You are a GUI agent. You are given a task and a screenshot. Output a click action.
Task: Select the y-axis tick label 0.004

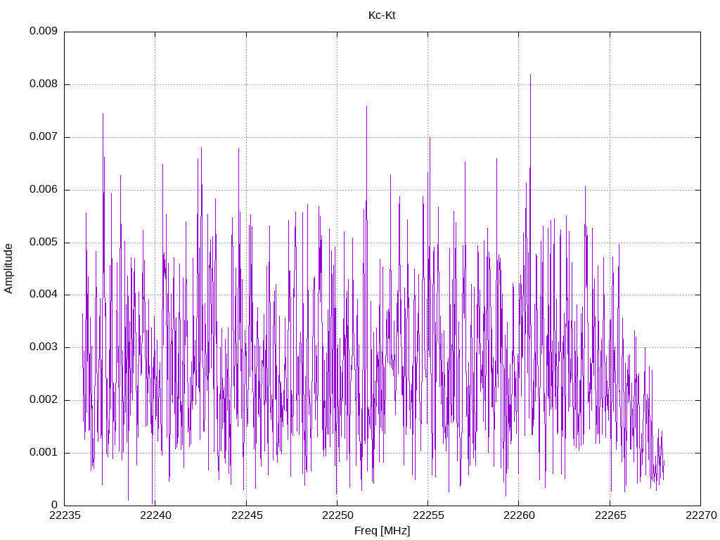(x=44, y=295)
